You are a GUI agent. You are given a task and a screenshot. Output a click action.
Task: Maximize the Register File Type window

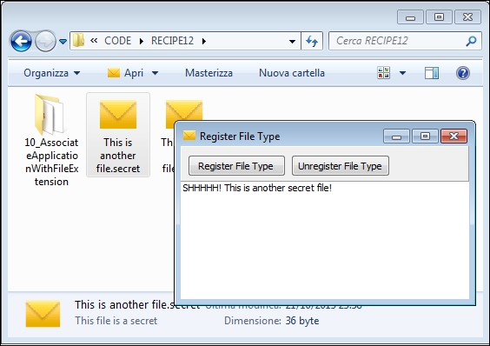click(425, 136)
